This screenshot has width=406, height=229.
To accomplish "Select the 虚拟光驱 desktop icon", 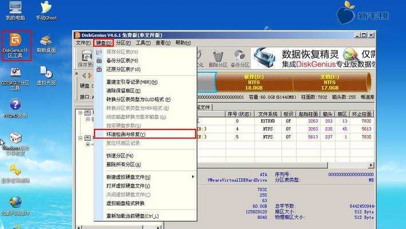I will (x=46, y=76).
